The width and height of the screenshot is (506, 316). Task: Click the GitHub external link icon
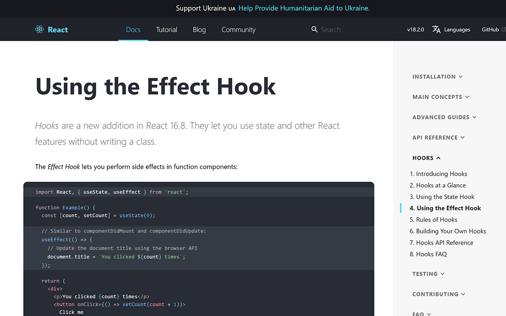tap(503, 29)
